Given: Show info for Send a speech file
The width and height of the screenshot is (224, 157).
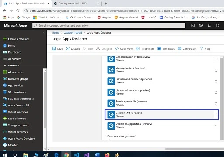Looking at the screenshot, I should 216,104.
